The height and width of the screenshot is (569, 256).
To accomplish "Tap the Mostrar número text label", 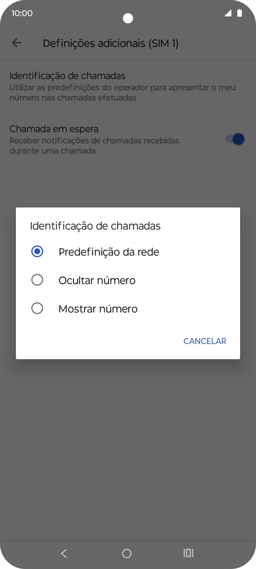I will (x=98, y=308).
